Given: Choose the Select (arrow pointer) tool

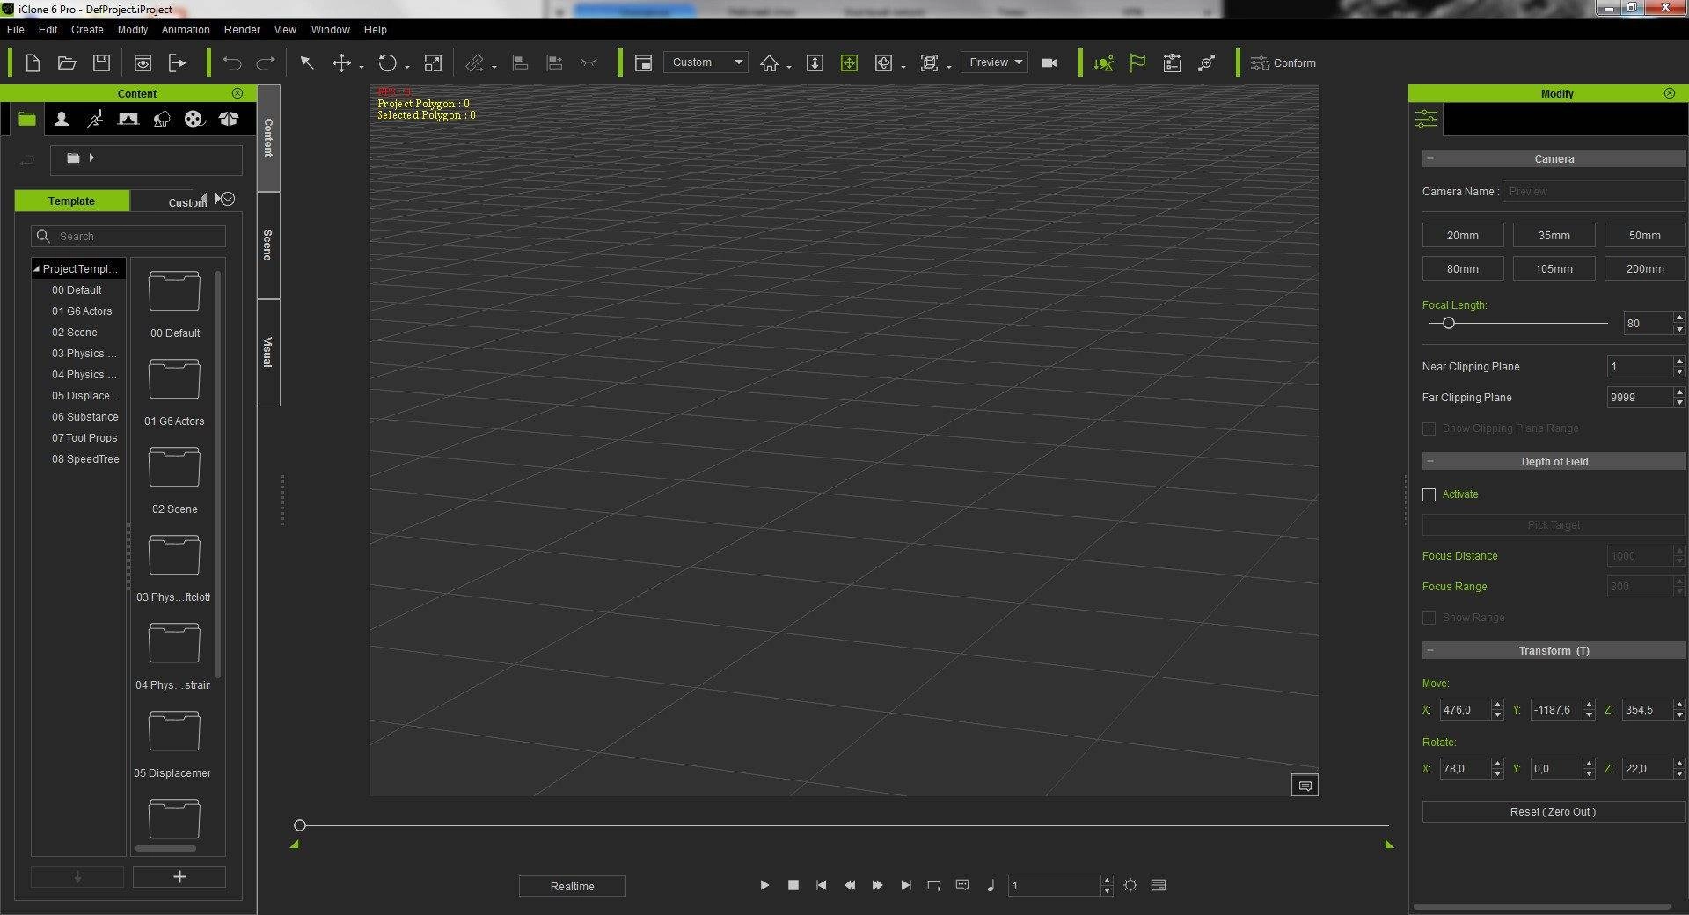Looking at the screenshot, I should click(306, 62).
